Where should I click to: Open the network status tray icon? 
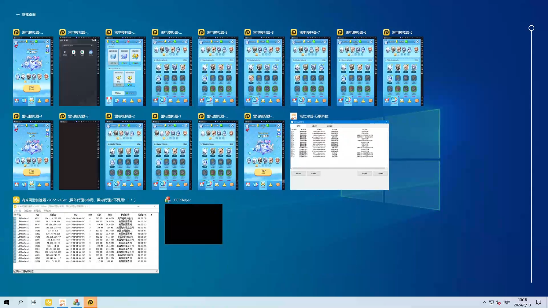click(x=491, y=302)
